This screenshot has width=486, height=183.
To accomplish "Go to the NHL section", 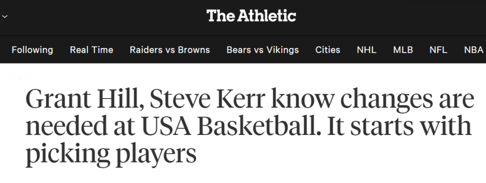I will [x=366, y=50].
